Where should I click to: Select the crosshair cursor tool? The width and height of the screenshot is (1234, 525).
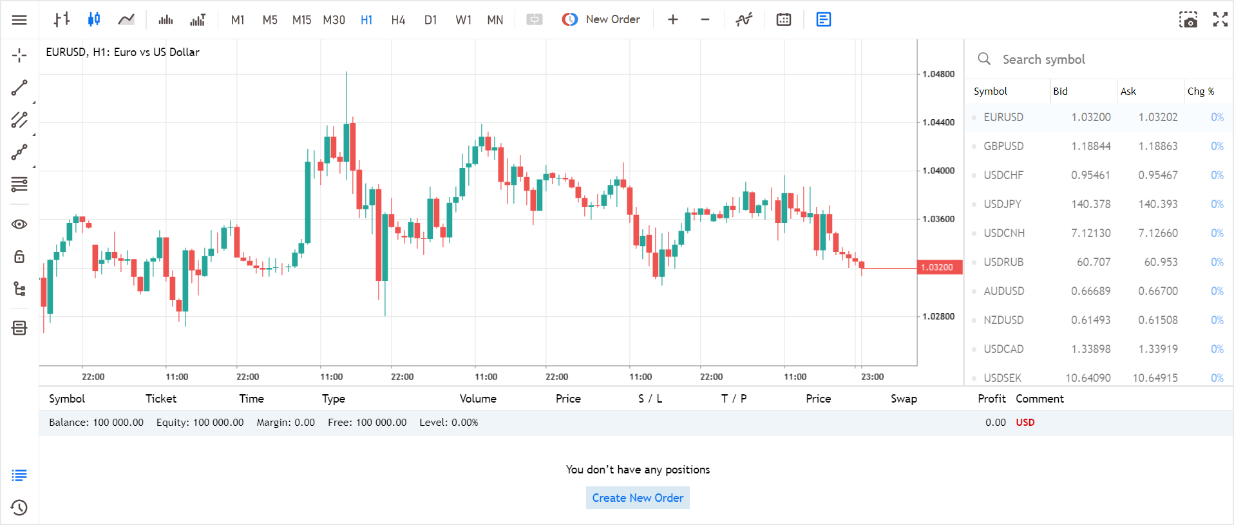(19, 55)
